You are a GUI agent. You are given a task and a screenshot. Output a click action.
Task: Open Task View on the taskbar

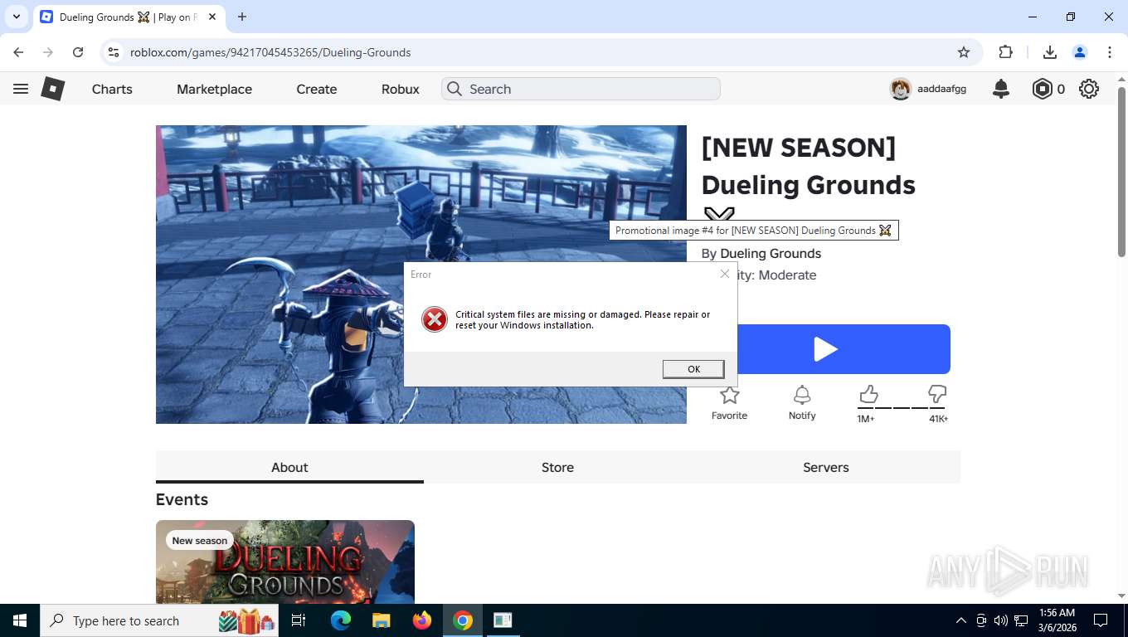[299, 620]
